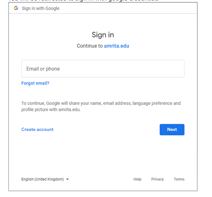This screenshot has width=212, height=197.
Task: Open the amrita.edu link after 'Continue to'
Action: 116,46
